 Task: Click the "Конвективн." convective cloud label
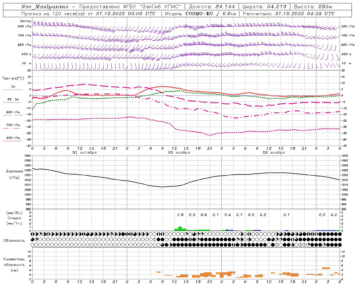[14, 259]
